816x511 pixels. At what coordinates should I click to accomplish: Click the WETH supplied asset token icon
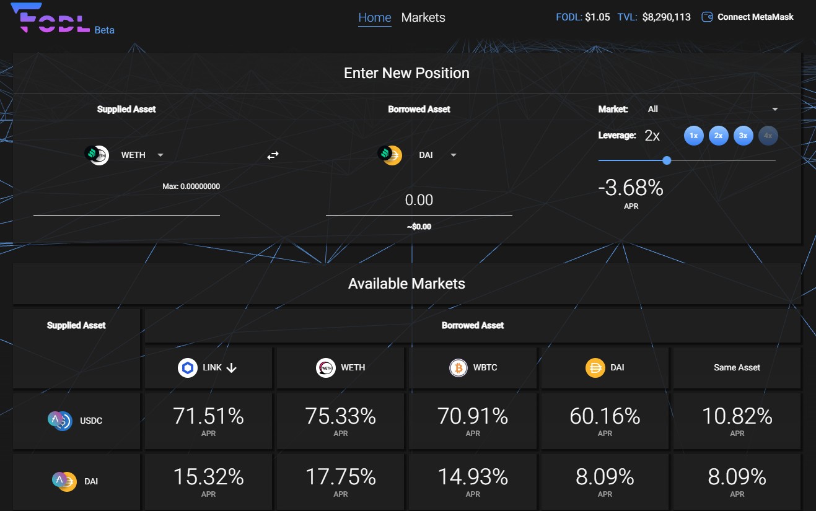[97, 155]
